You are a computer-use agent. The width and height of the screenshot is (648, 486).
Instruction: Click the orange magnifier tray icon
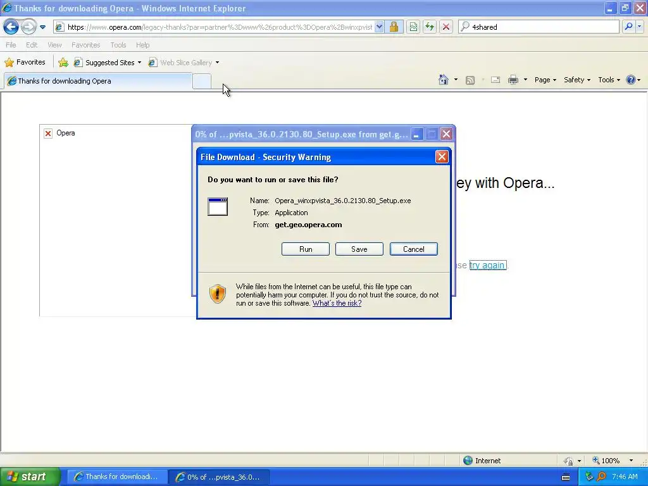pyautogui.click(x=601, y=477)
